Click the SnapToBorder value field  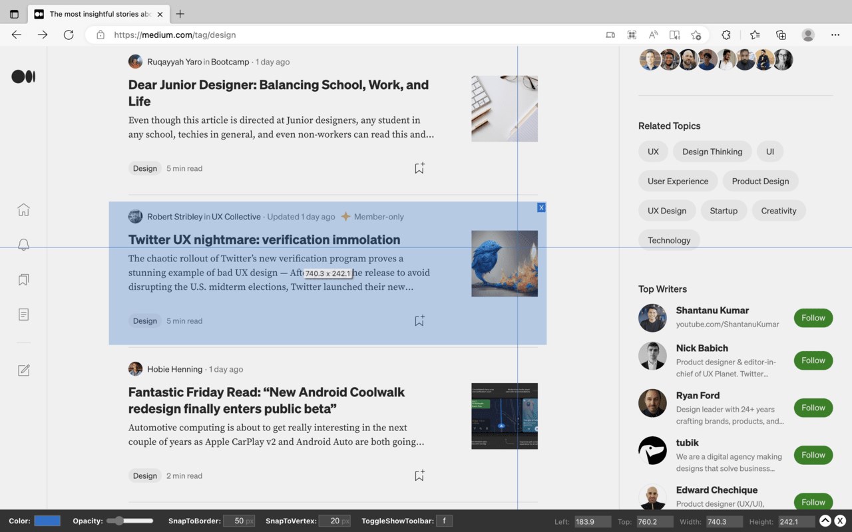239,521
